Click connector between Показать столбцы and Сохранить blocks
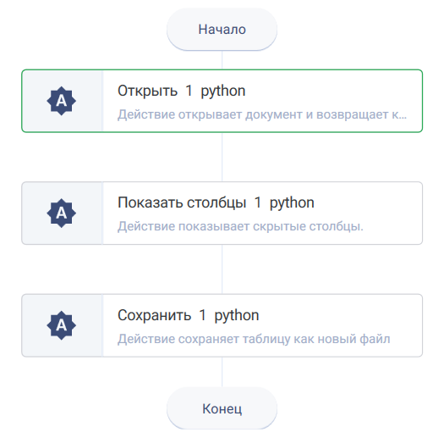The height and width of the screenshot is (438, 433). (x=222, y=269)
